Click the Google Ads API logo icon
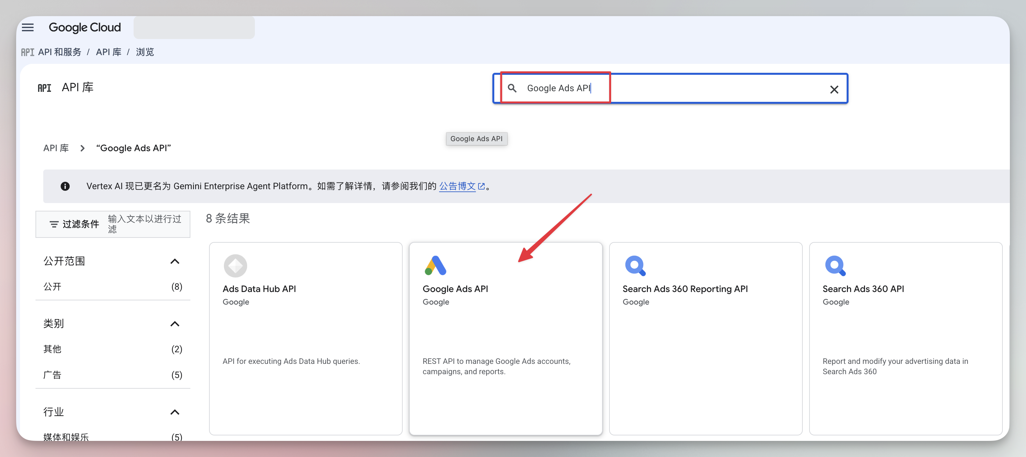This screenshot has height=457, width=1026. (x=435, y=266)
